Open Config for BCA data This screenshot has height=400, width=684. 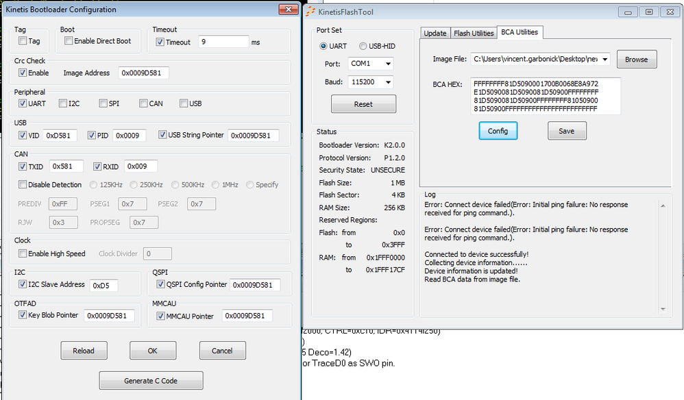(x=498, y=131)
